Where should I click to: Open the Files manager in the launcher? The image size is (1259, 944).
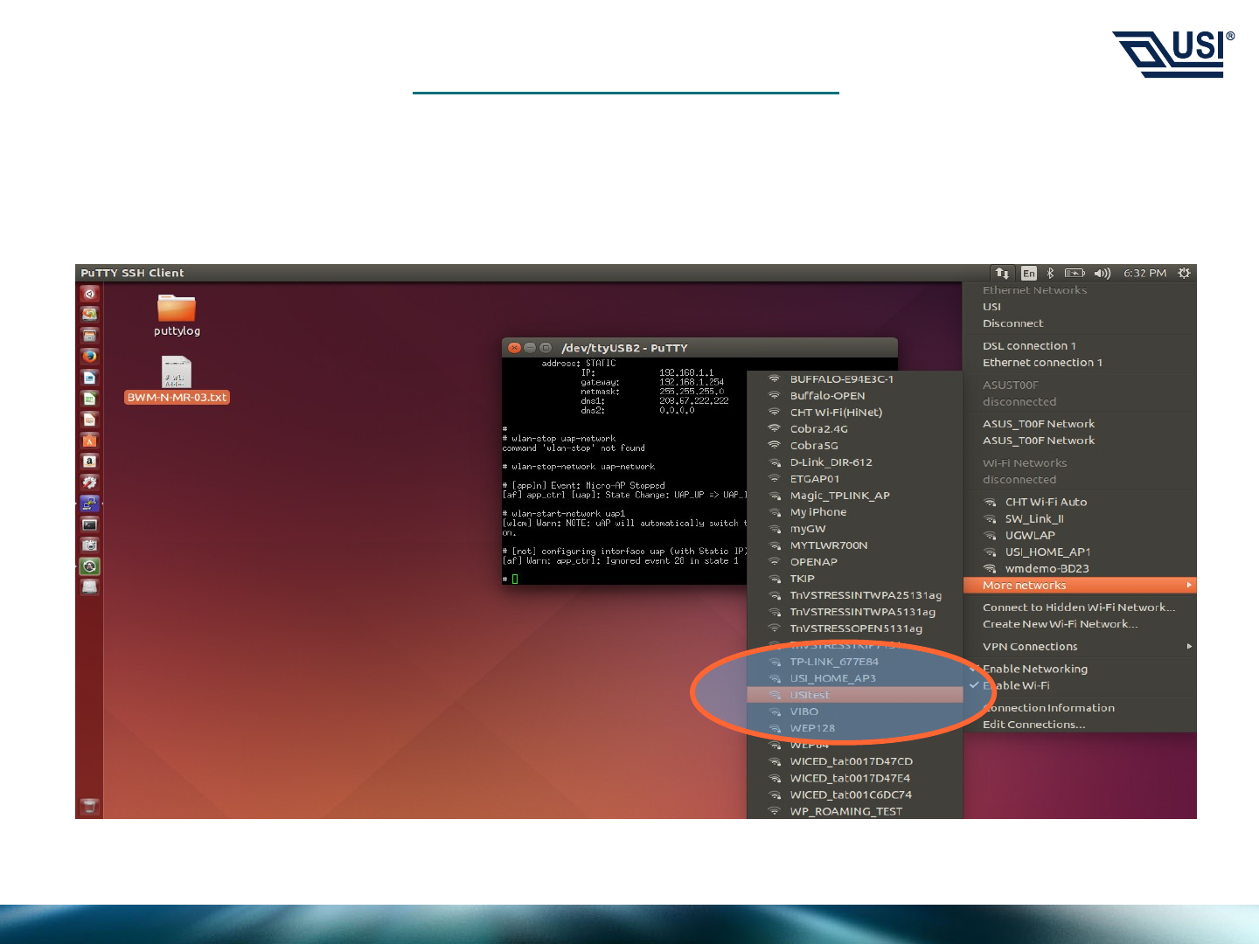(89, 336)
